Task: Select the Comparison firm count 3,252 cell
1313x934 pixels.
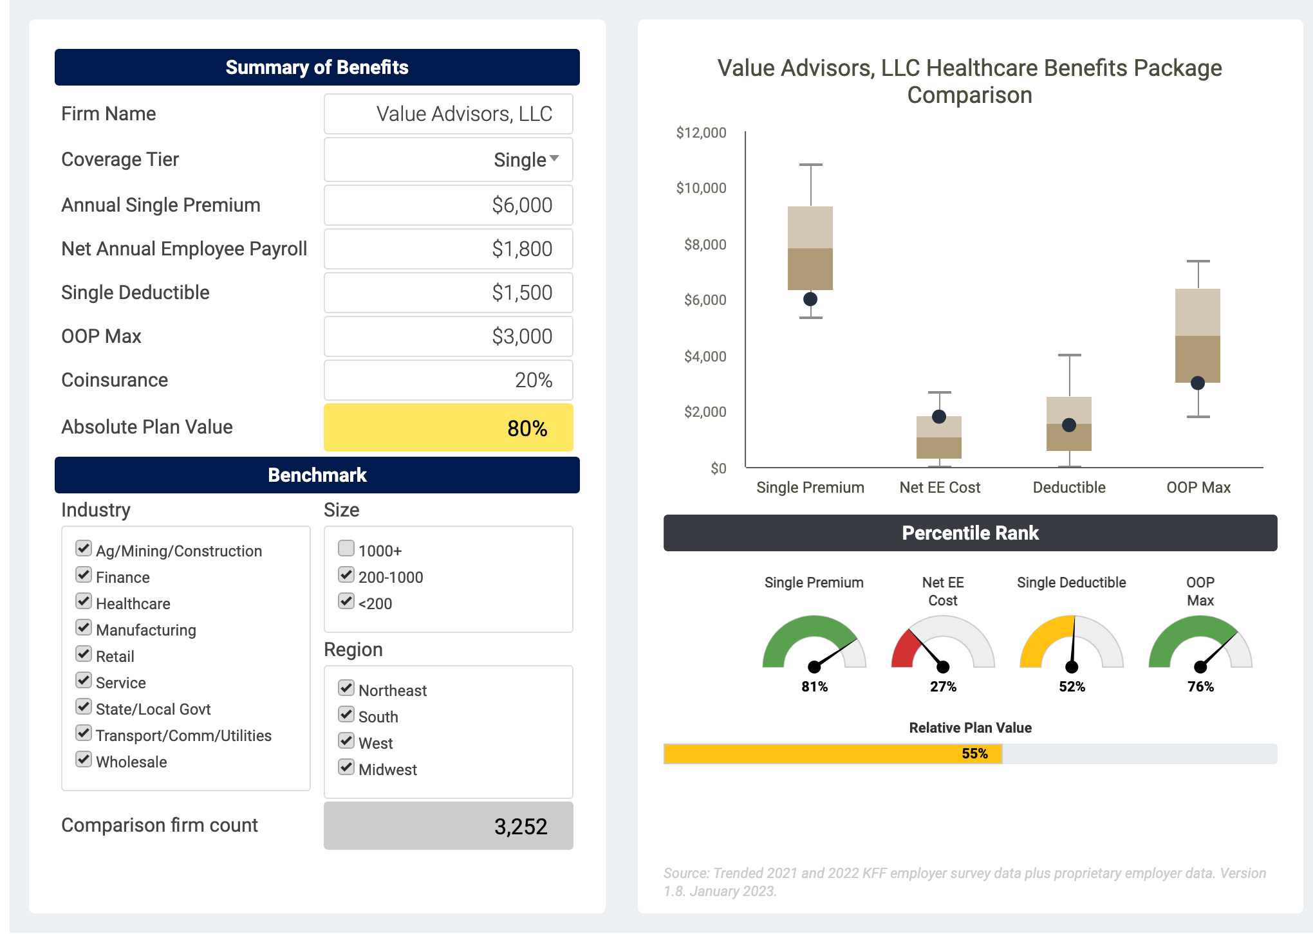Action: pos(449,826)
